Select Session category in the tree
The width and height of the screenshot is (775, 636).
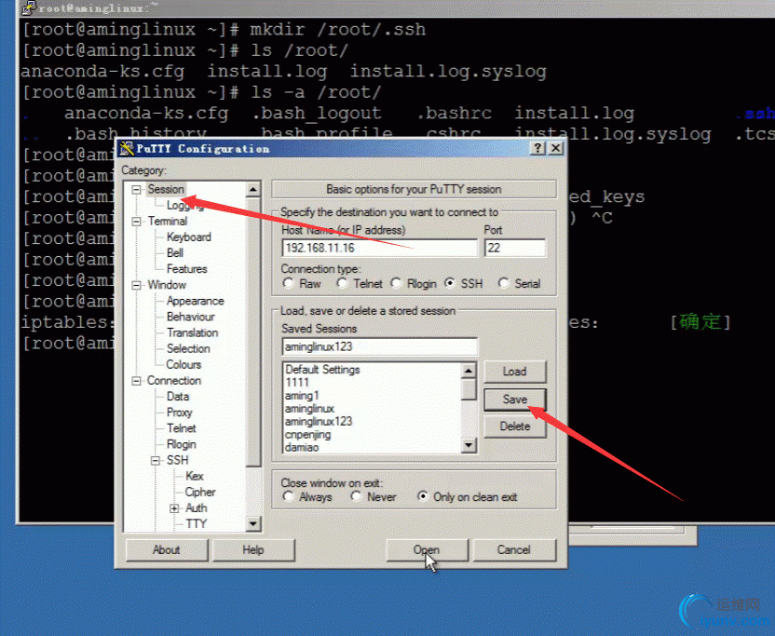(x=166, y=189)
